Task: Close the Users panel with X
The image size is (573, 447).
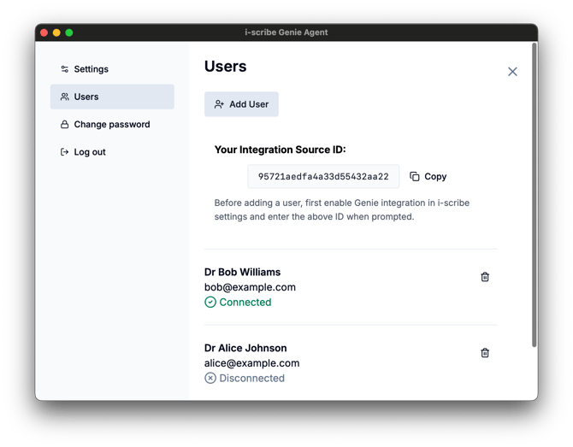Action: click(512, 72)
